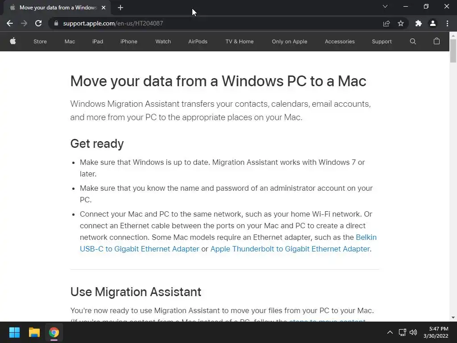
Task: Click the page vertical scrollbar thumb
Action: 453,50
